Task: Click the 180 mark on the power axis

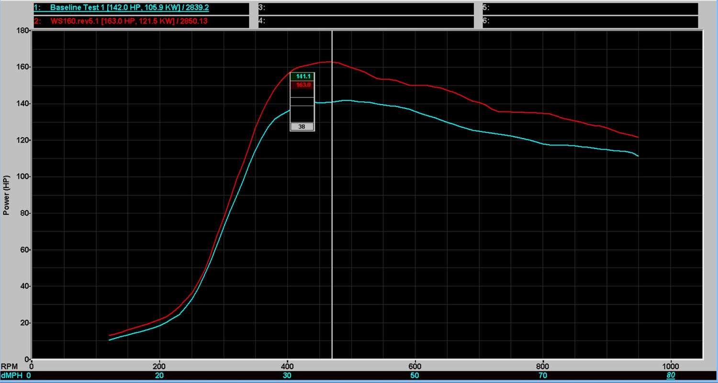Action: tap(23, 31)
